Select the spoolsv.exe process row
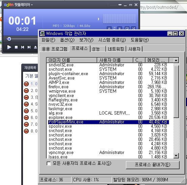187x185 pixels. [108, 126]
